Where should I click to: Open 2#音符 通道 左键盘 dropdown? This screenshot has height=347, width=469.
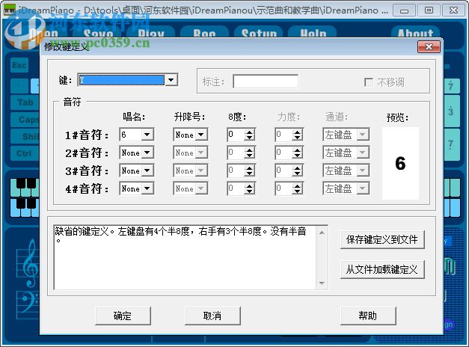363,153
